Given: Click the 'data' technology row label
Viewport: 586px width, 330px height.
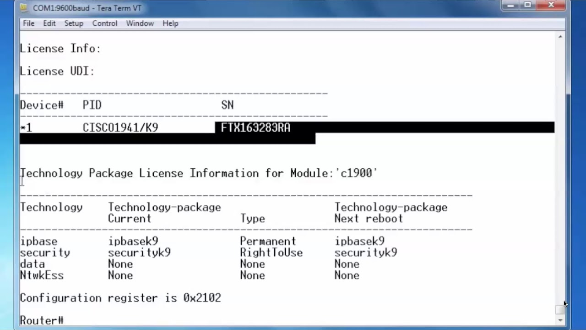Looking at the screenshot, I should (x=32, y=264).
